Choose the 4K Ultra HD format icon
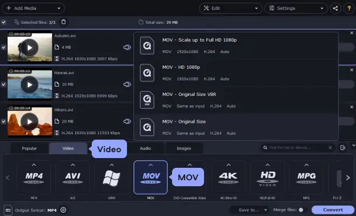356x216 pixels. pos(228,177)
